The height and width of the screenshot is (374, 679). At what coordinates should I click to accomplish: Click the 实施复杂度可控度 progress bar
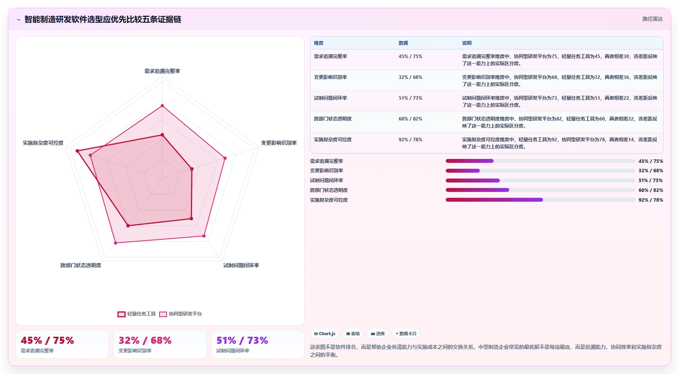(540, 200)
